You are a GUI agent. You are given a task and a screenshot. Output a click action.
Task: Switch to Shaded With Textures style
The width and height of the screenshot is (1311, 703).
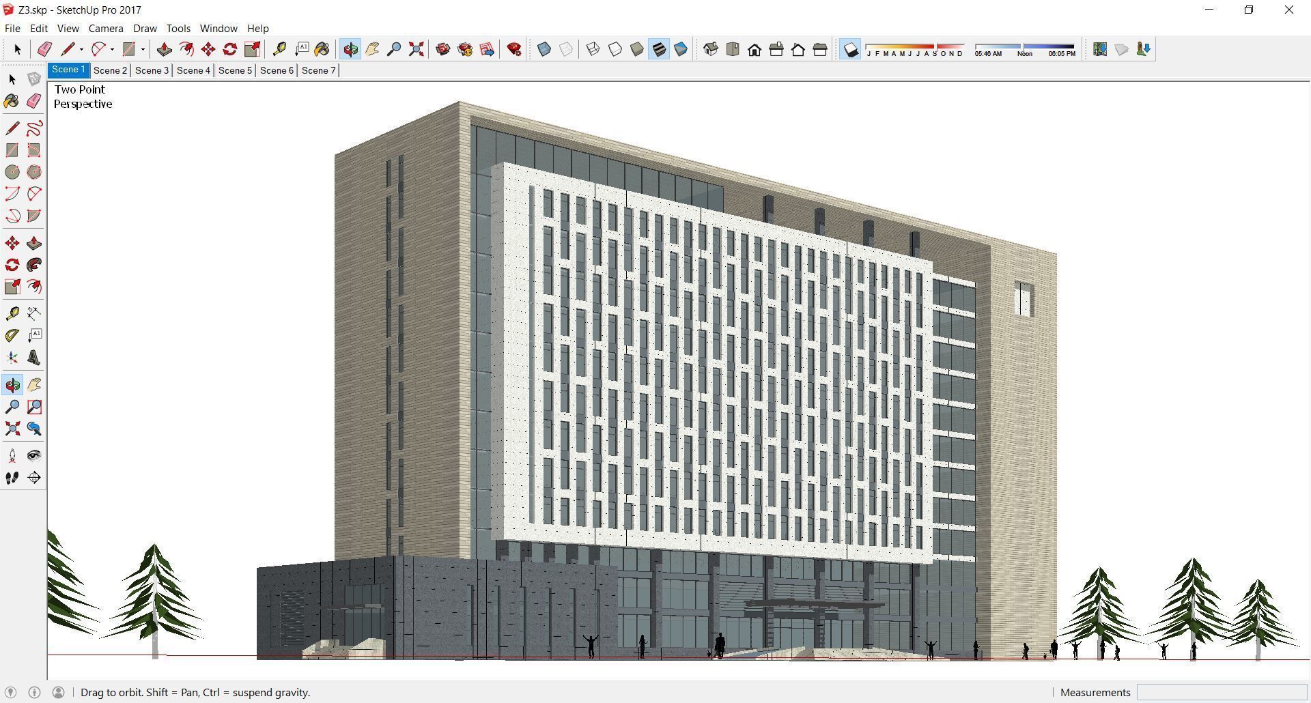click(x=659, y=49)
